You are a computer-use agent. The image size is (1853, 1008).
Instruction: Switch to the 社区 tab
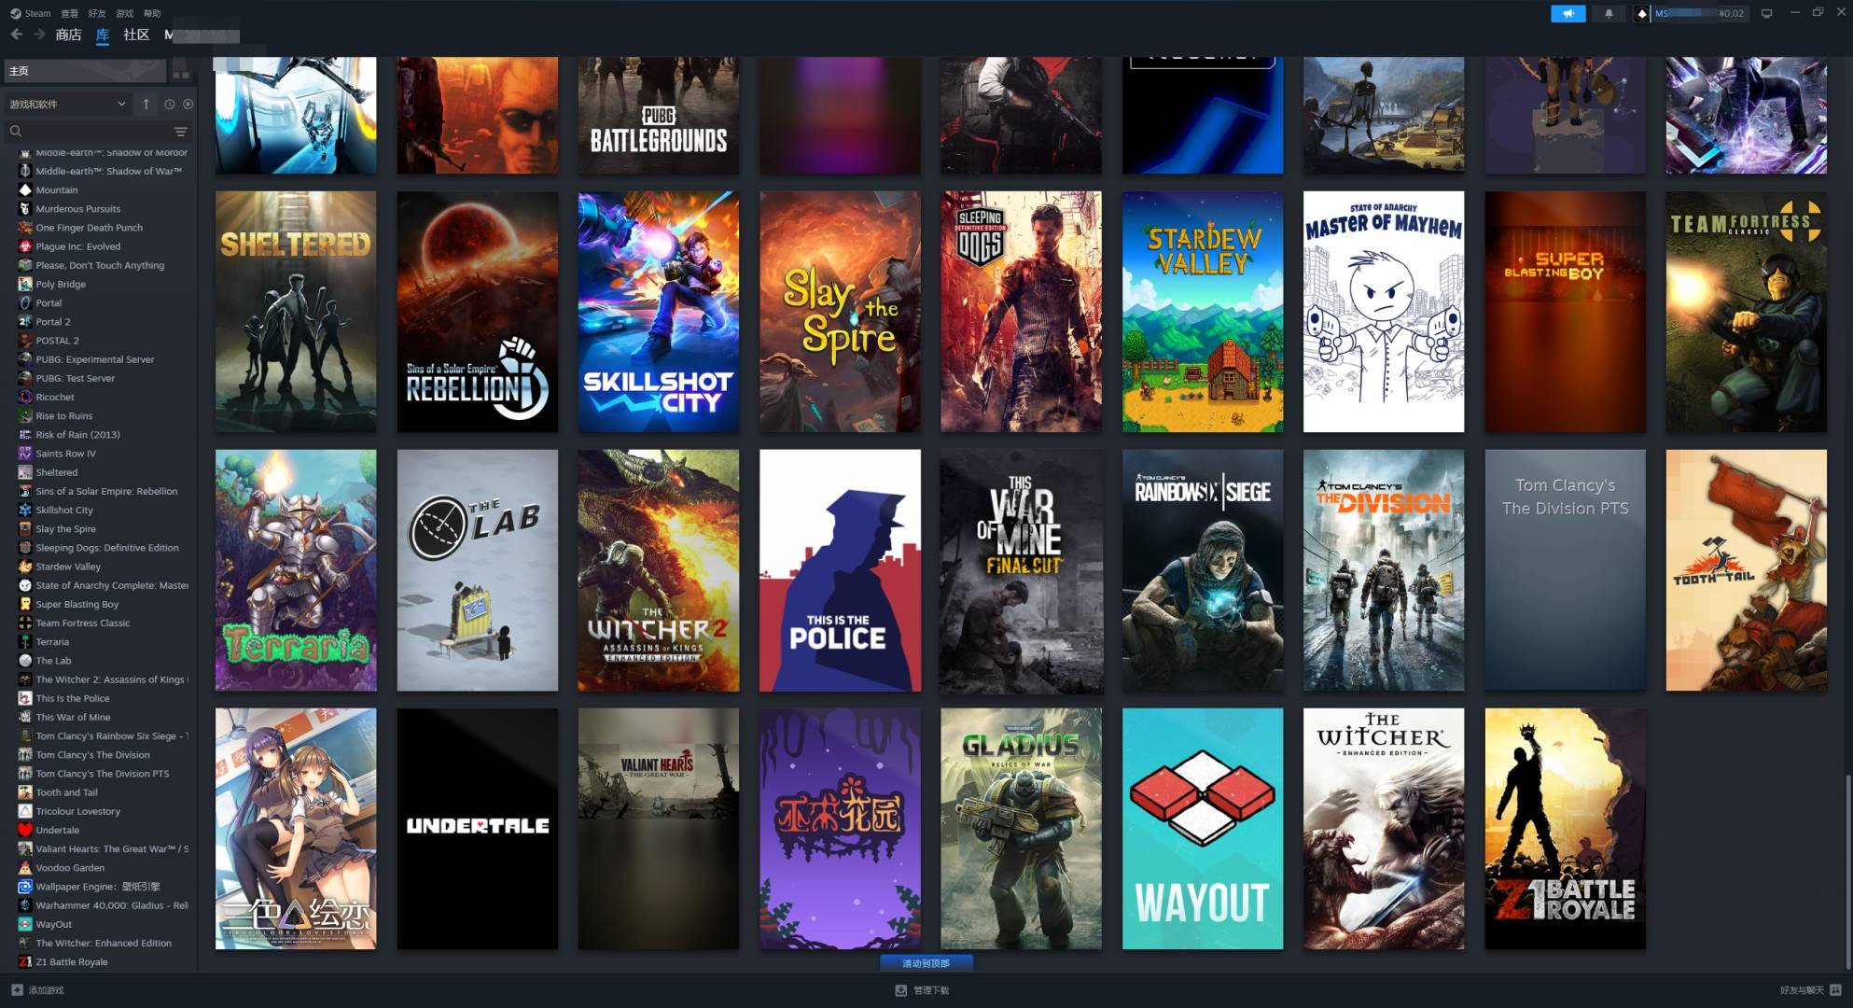pos(136,35)
